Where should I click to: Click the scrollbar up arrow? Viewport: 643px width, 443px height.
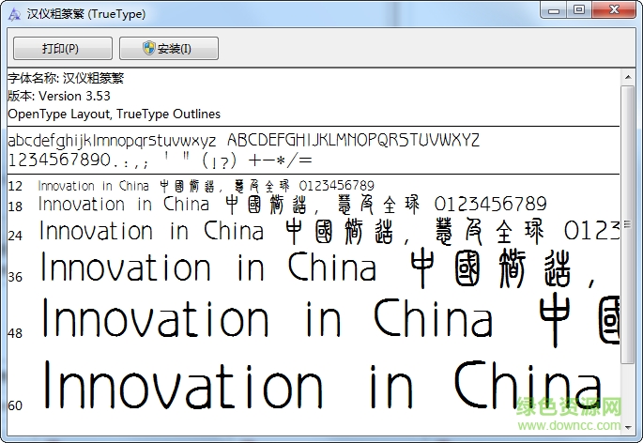628,77
